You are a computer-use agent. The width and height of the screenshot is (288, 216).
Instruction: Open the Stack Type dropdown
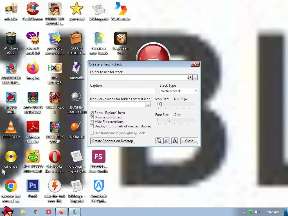[179, 91]
